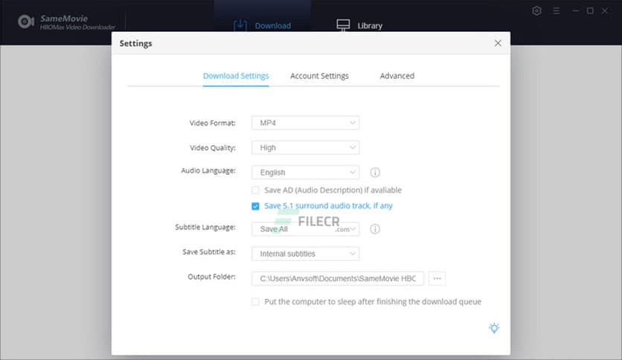The width and height of the screenshot is (622, 360).
Task: Switch to Download Settings tab
Action: [x=236, y=76]
